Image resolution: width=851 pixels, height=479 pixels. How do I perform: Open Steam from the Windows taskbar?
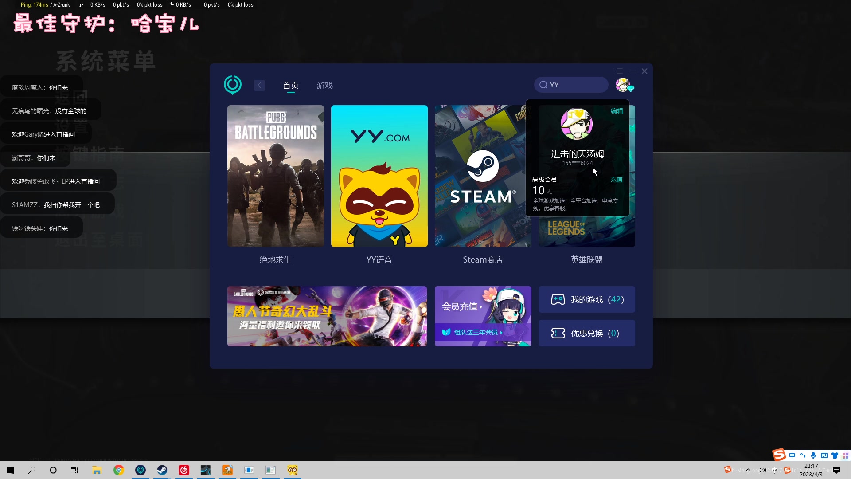tap(162, 470)
